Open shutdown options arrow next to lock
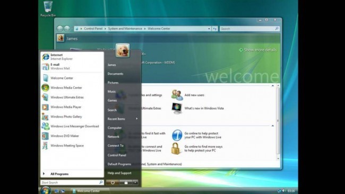 coord(135,182)
